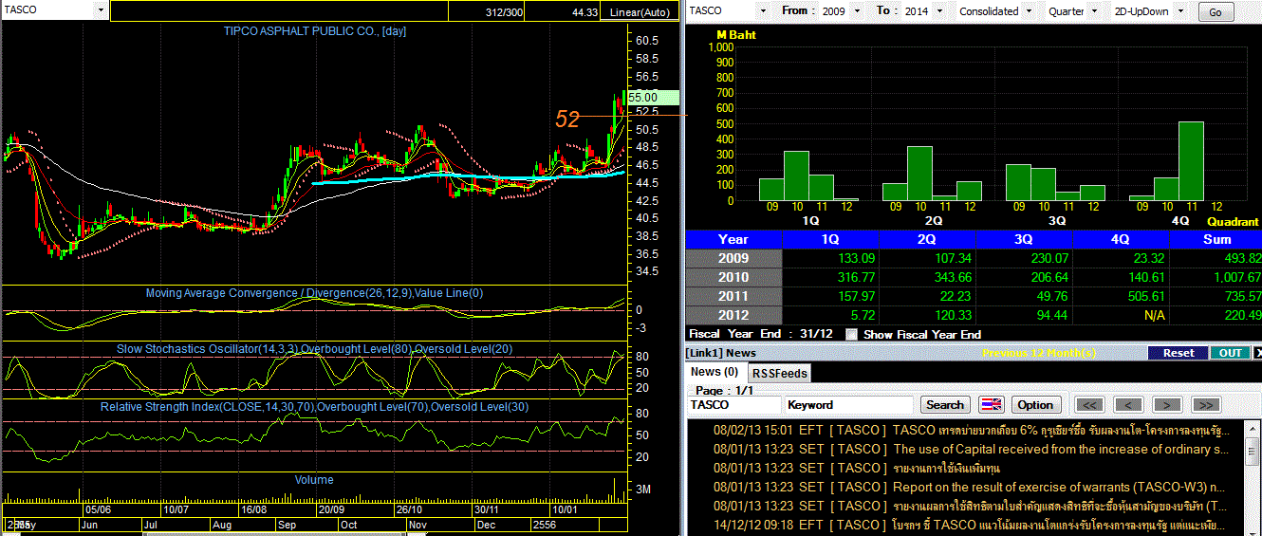Jump to last news page (>>)
Image resolution: width=1262 pixels, height=536 pixels.
pos(1204,404)
